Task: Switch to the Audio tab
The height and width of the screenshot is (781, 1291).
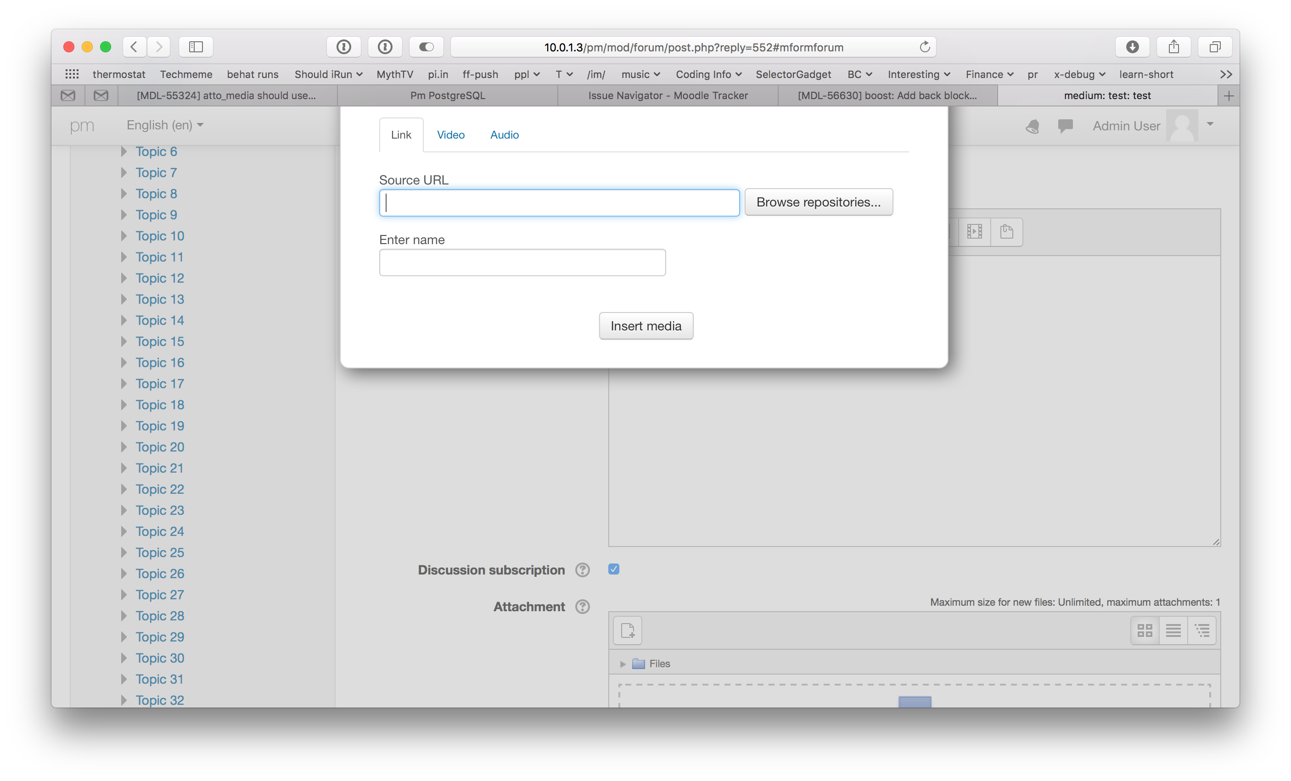Action: click(x=504, y=134)
